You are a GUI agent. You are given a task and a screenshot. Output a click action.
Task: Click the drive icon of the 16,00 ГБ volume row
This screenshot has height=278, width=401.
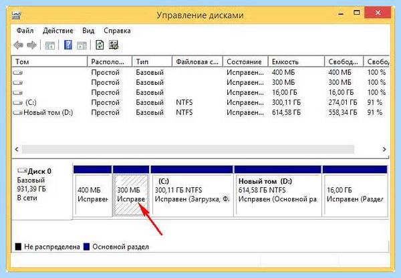click(x=18, y=93)
